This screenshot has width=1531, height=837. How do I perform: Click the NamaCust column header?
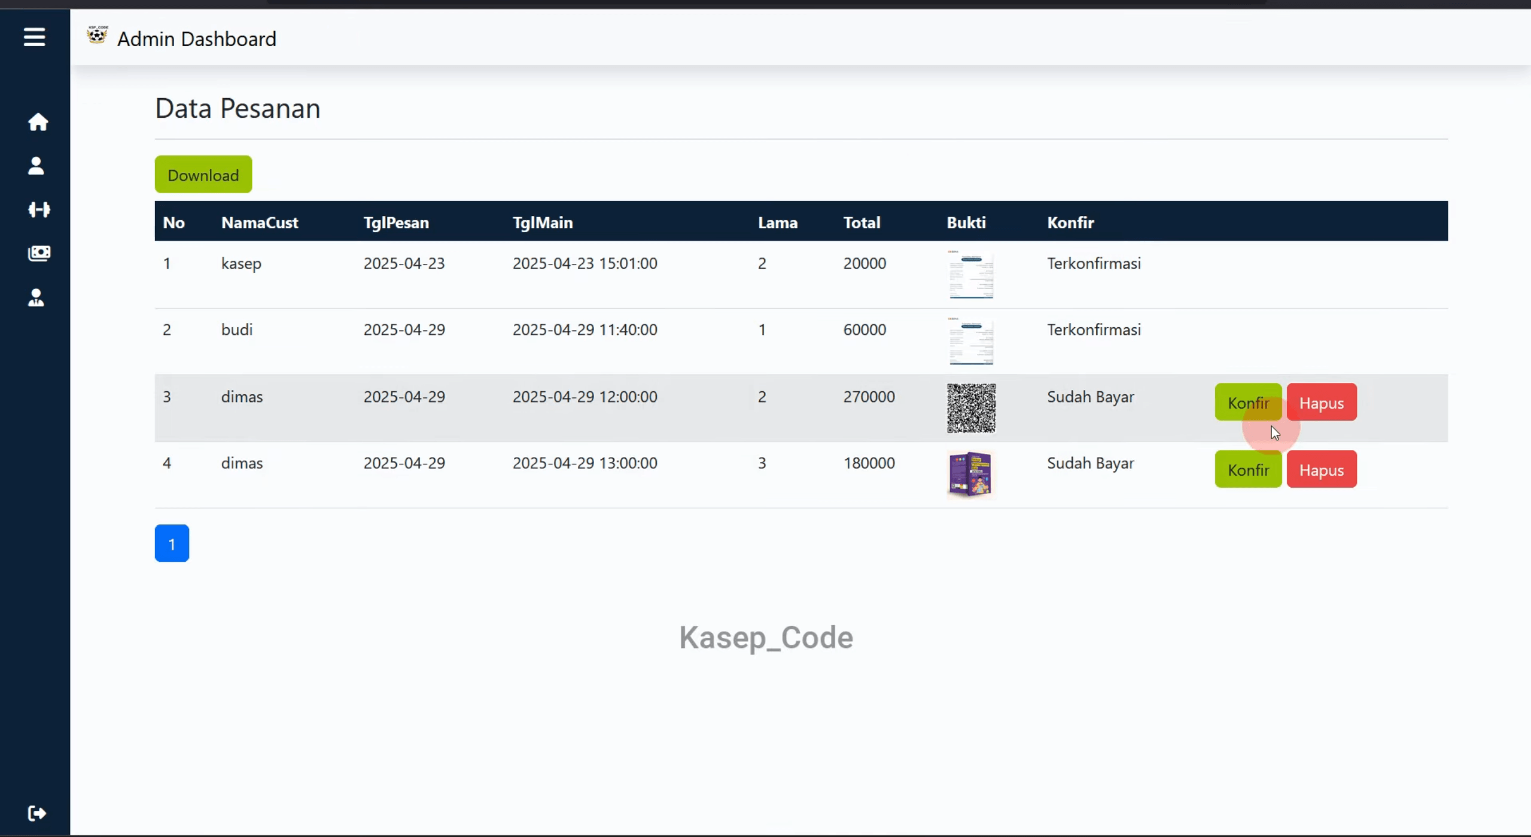(x=260, y=223)
